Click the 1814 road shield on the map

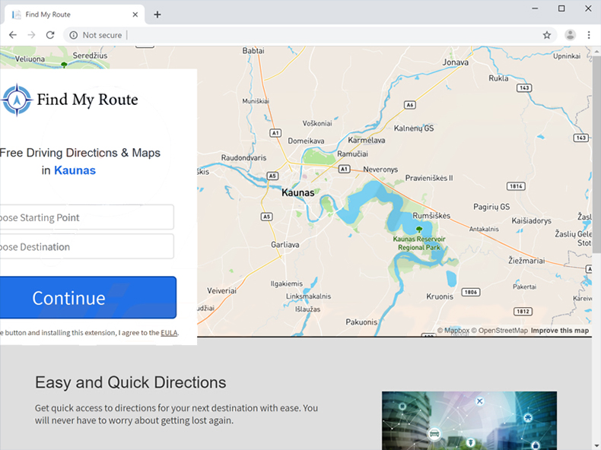(x=516, y=186)
